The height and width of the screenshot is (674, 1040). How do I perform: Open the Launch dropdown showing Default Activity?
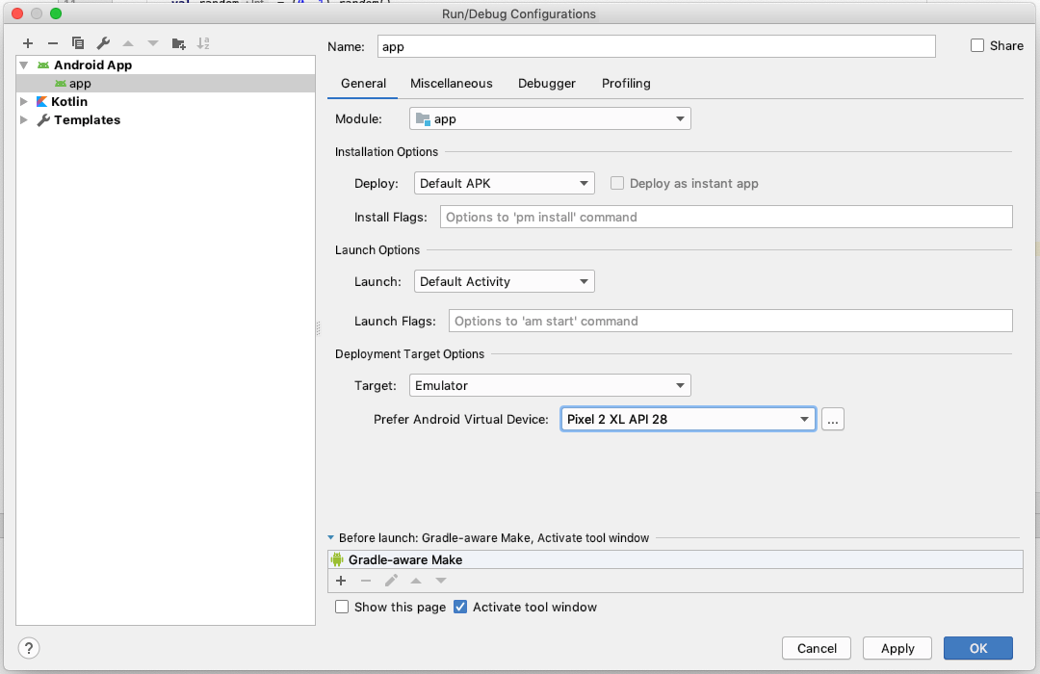[504, 281]
